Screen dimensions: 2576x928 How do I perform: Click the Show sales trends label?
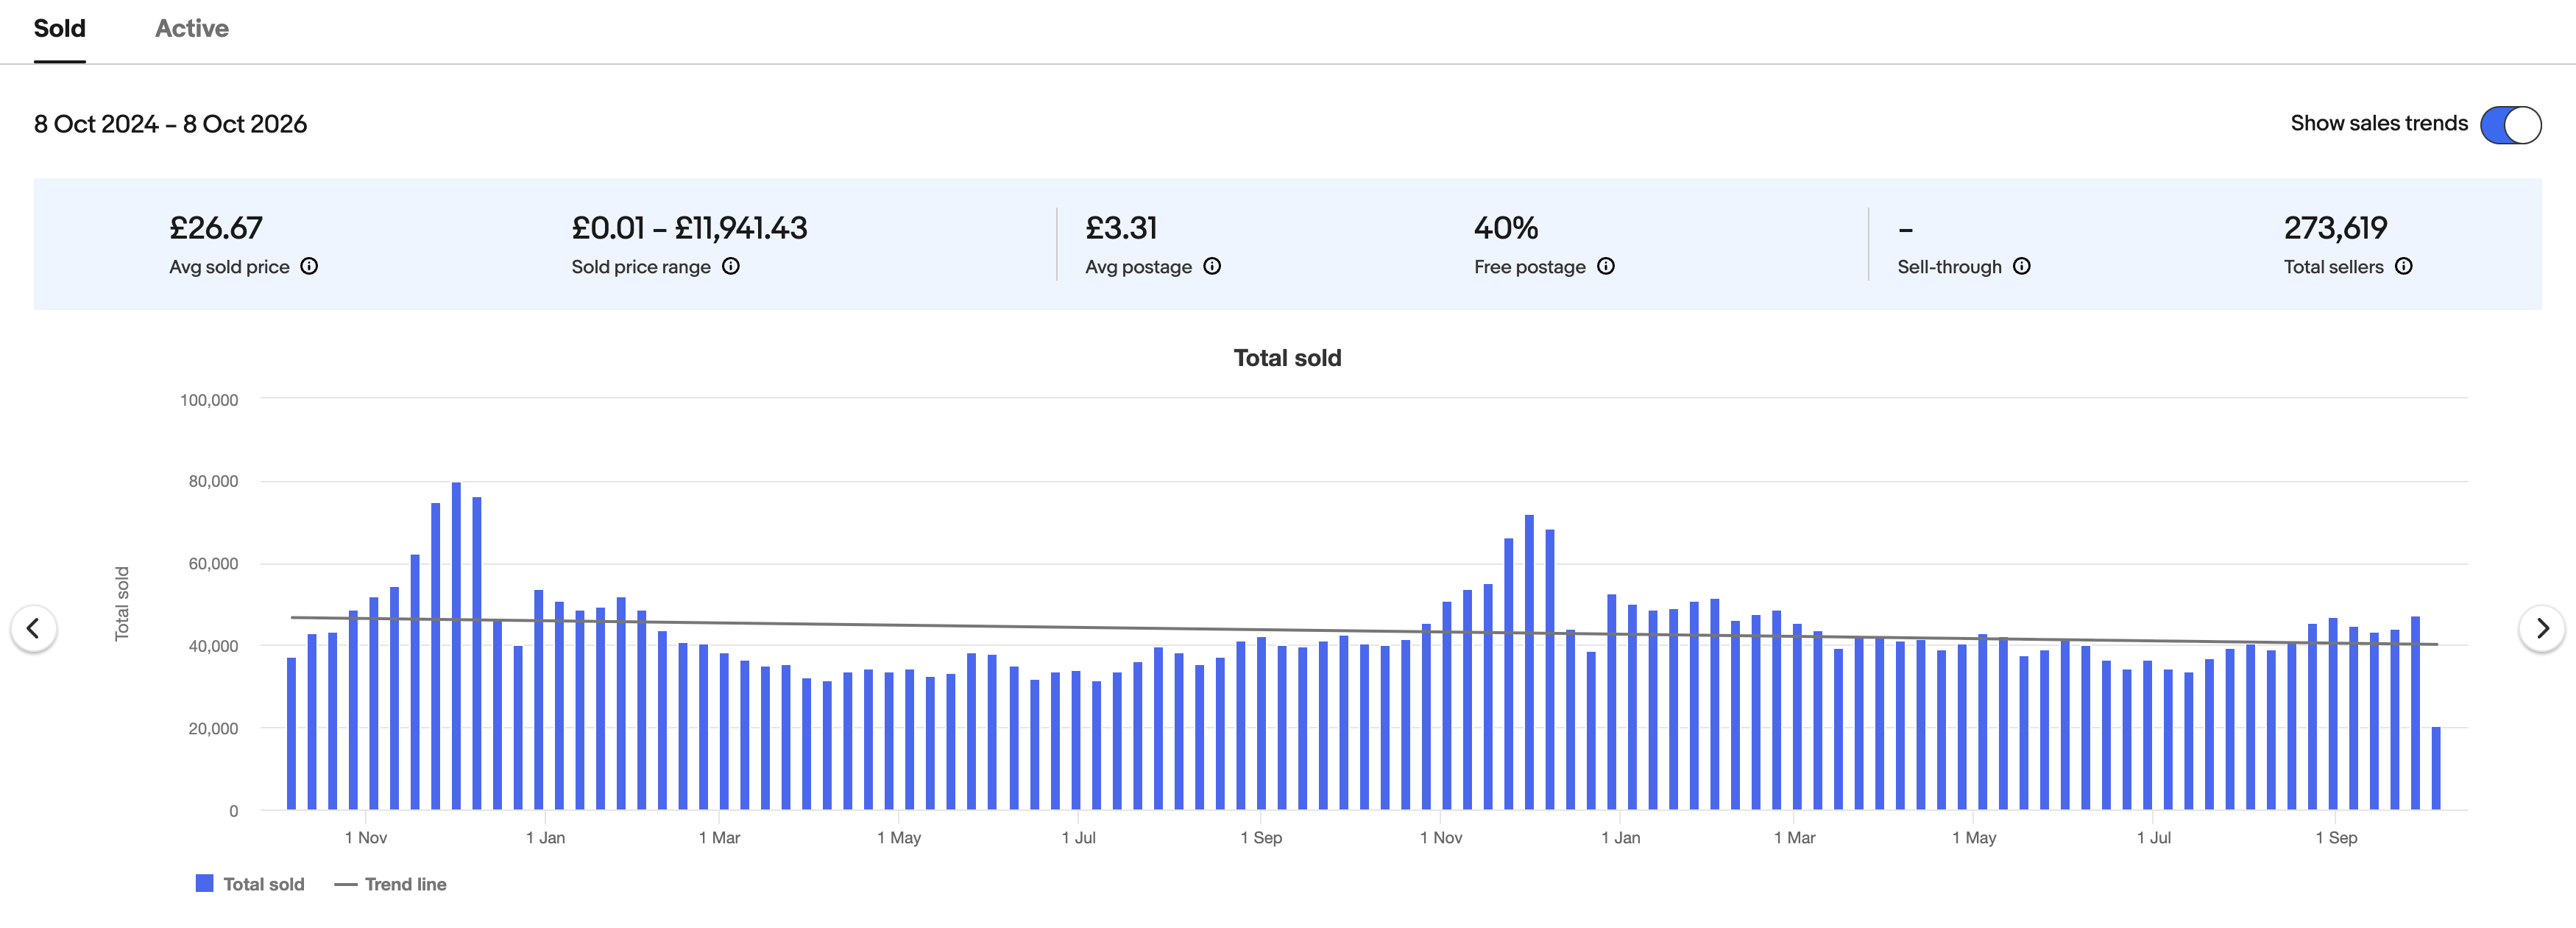2379,123
